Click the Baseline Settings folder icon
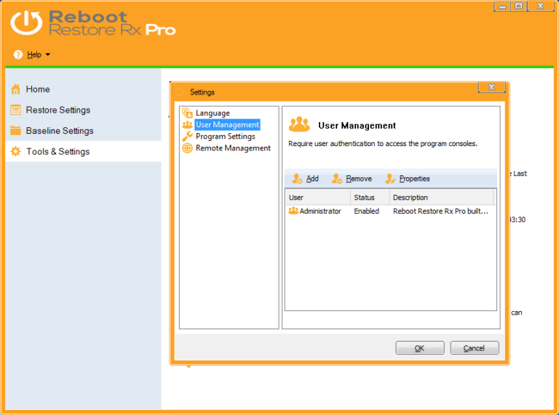559x415 pixels. coord(15,131)
